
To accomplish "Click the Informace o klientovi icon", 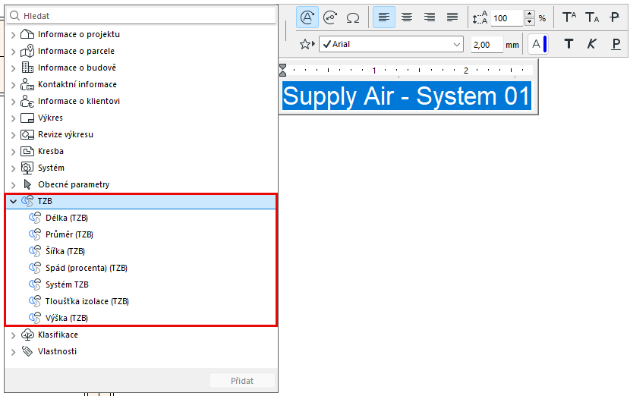I will click(27, 101).
